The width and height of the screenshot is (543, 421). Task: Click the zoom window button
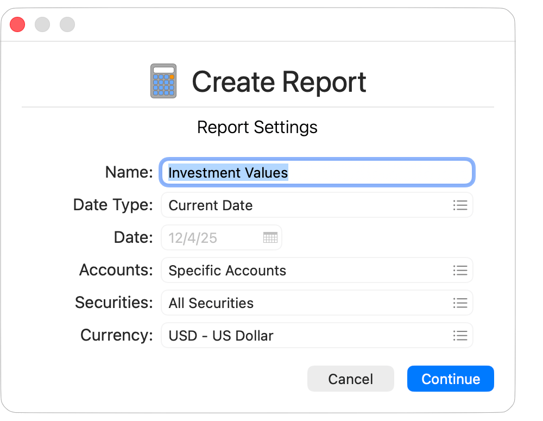click(x=67, y=24)
